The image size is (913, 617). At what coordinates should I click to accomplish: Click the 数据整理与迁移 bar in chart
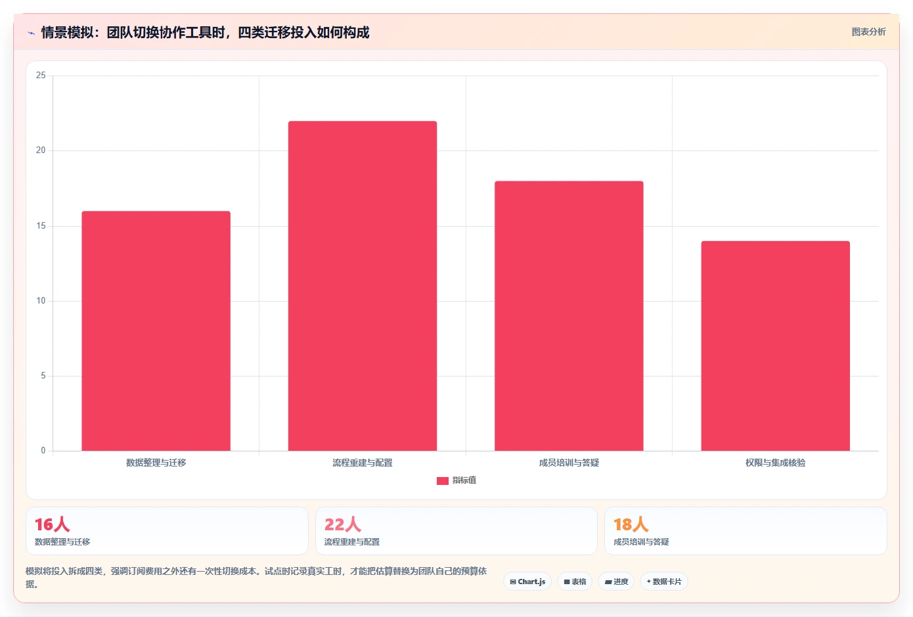[156, 331]
